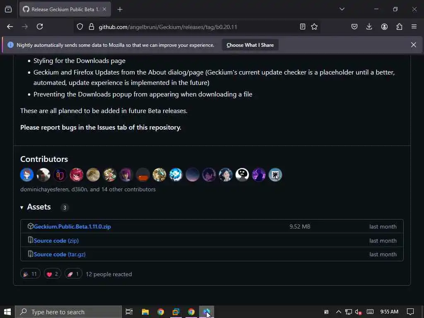Viewport: 424px width, 318px height.
Task: Show hidden system tray icons
Action: click(338, 312)
